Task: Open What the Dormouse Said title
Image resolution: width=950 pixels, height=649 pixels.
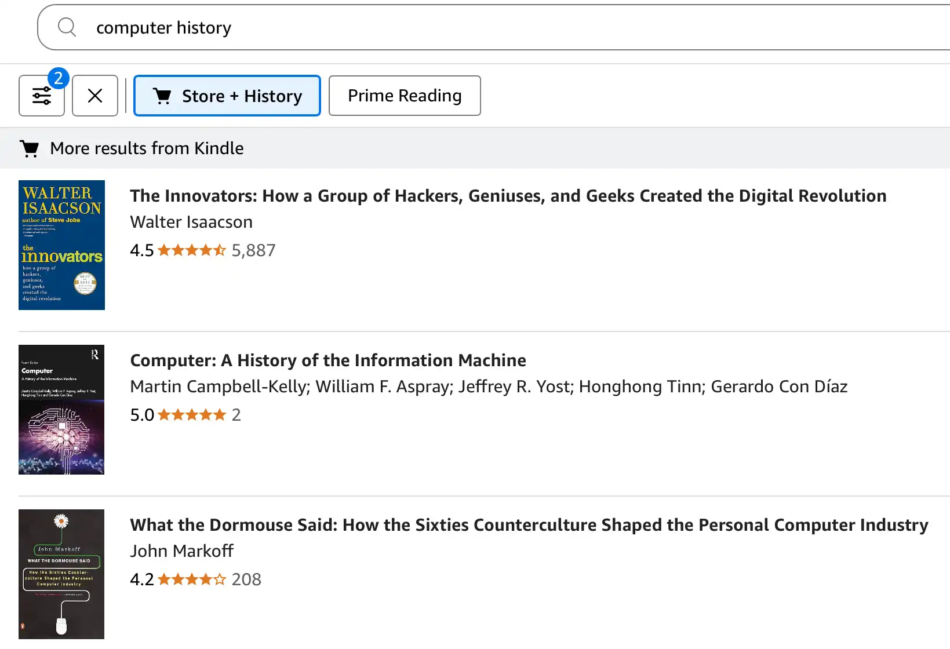Action: (x=529, y=525)
